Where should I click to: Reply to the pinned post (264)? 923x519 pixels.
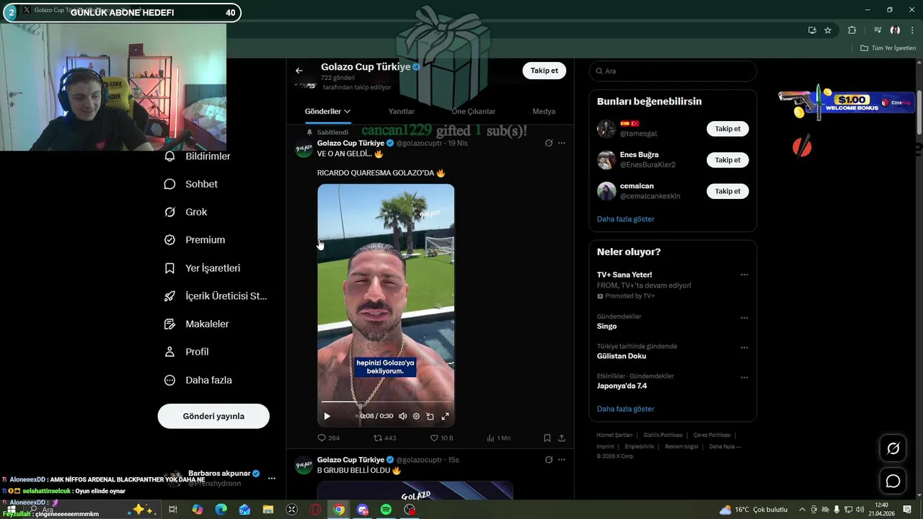coord(329,438)
